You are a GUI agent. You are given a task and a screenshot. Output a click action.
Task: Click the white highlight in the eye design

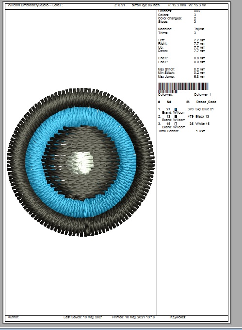coord(81,163)
